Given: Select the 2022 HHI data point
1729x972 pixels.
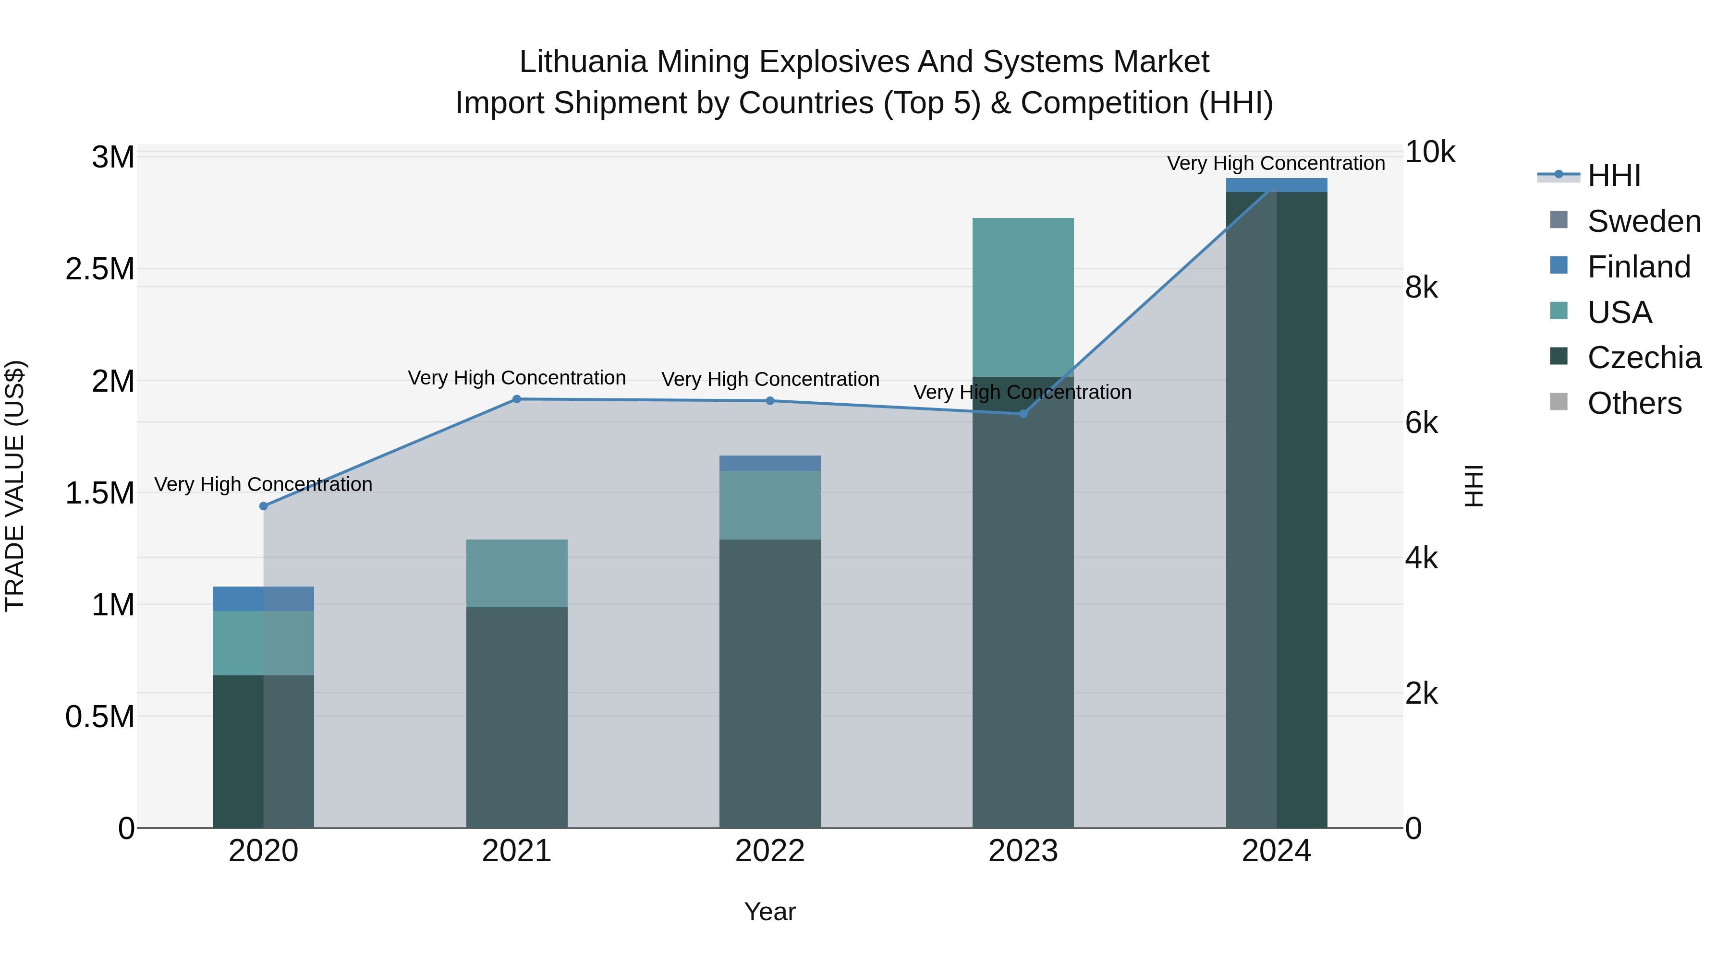Looking at the screenshot, I should tap(770, 400).
